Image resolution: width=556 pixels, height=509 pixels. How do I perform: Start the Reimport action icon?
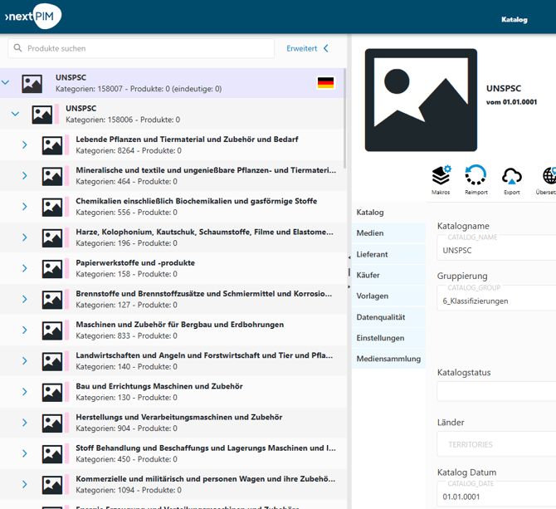(476, 175)
